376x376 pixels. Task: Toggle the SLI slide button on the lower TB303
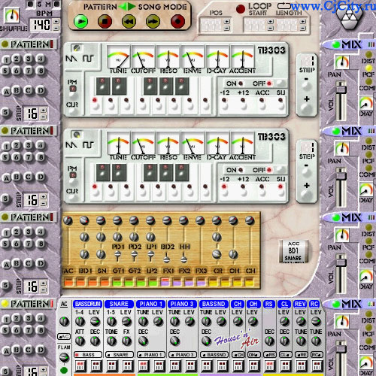[x=280, y=192]
